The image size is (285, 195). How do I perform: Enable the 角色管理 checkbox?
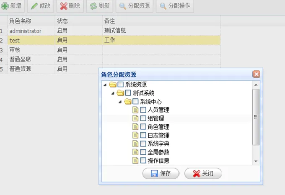click(x=143, y=127)
